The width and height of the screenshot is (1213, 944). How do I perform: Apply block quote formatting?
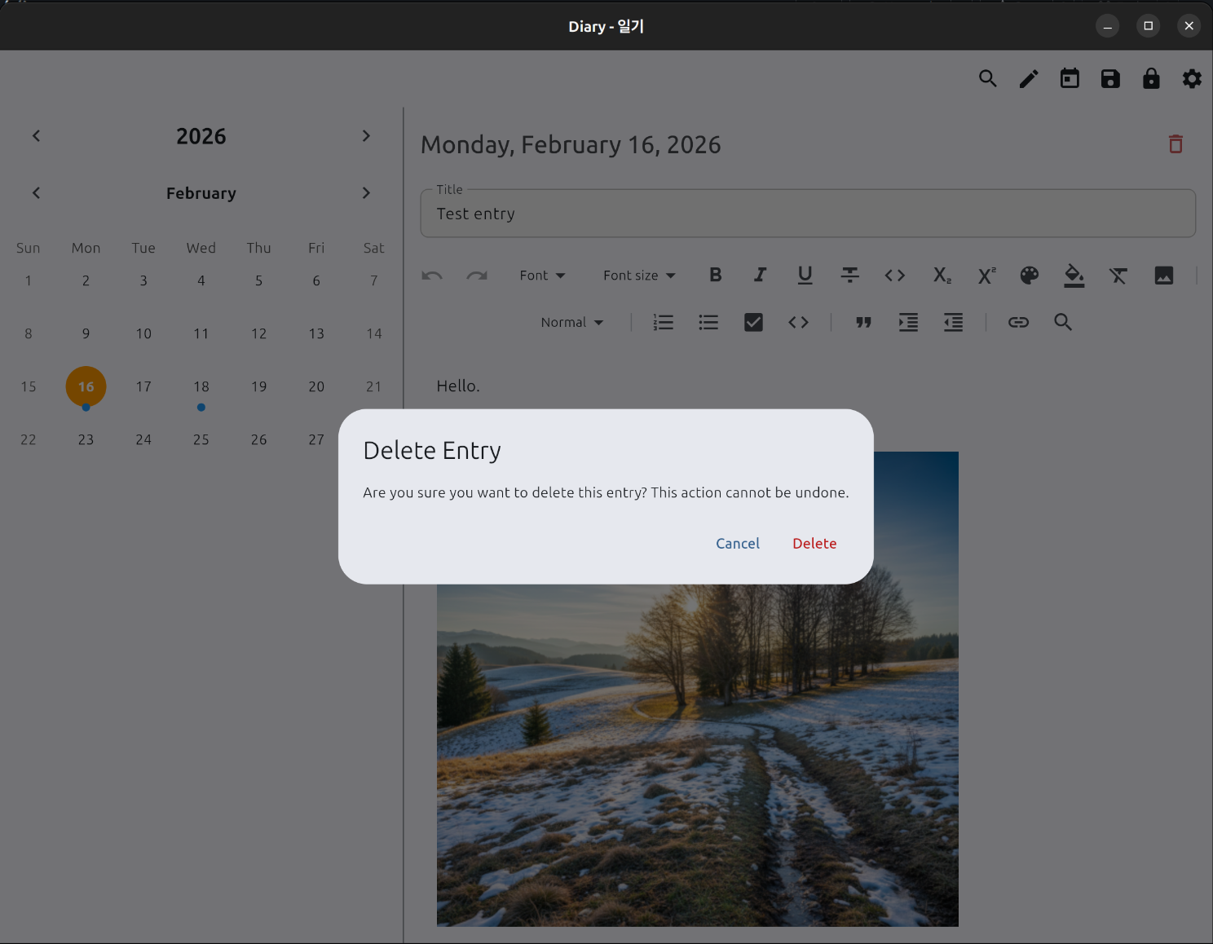[864, 323]
